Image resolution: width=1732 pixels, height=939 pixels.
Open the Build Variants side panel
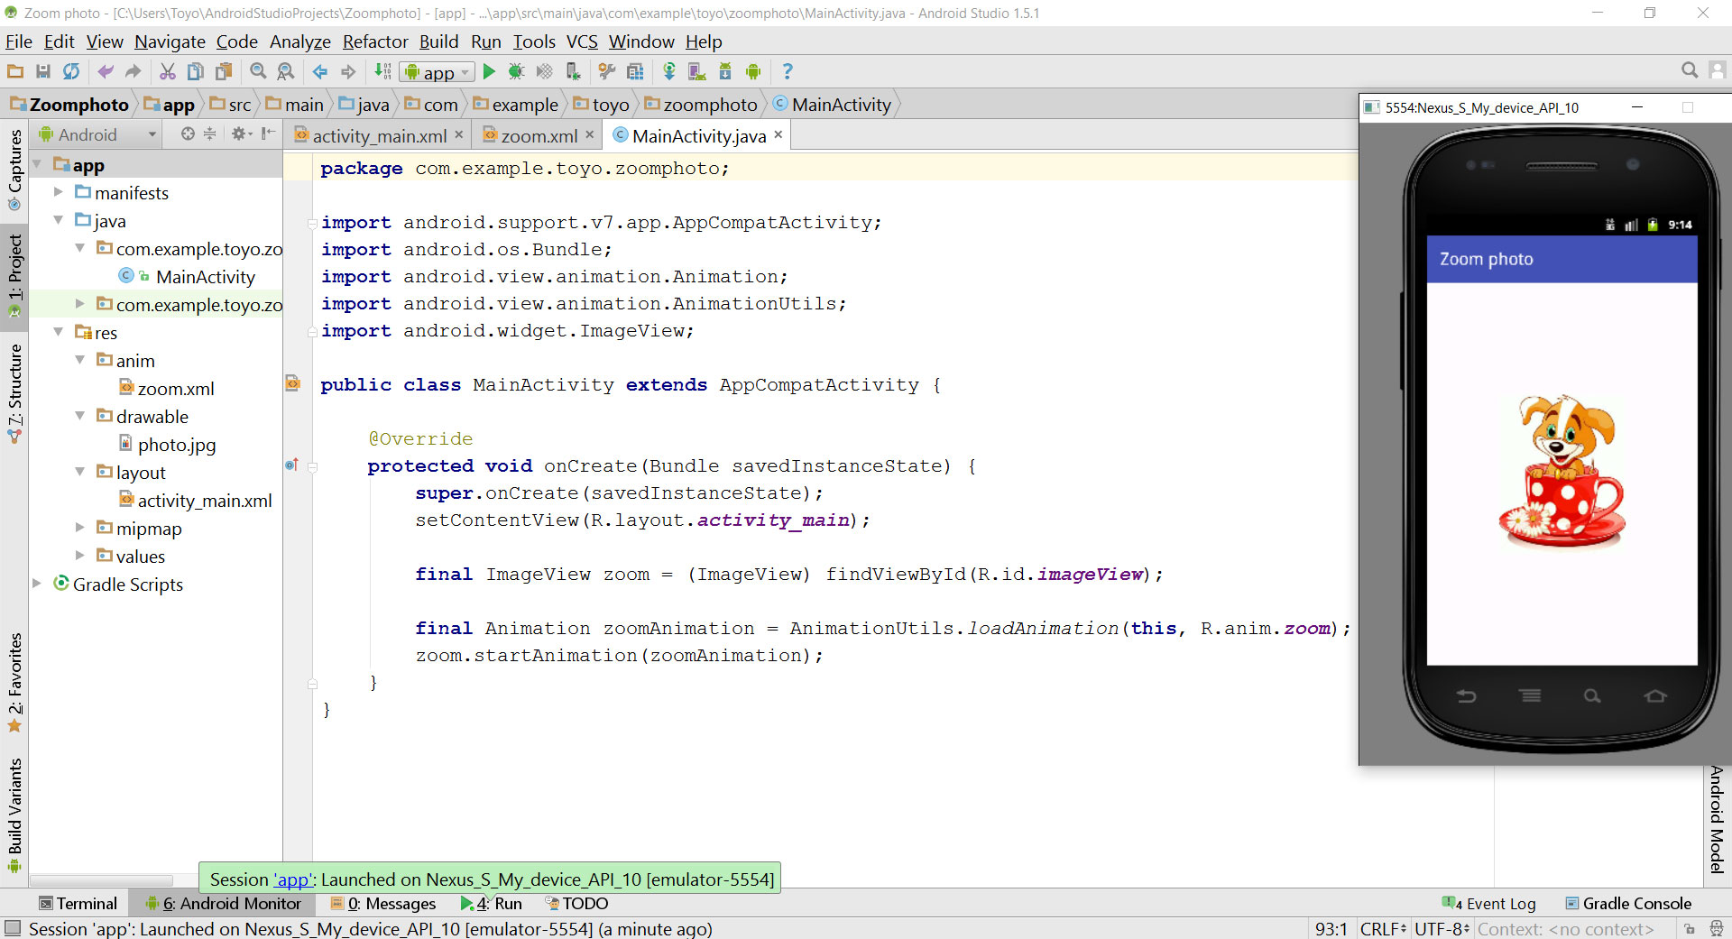(14, 815)
